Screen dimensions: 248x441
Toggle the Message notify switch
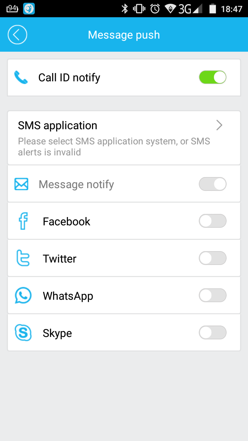(x=213, y=184)
